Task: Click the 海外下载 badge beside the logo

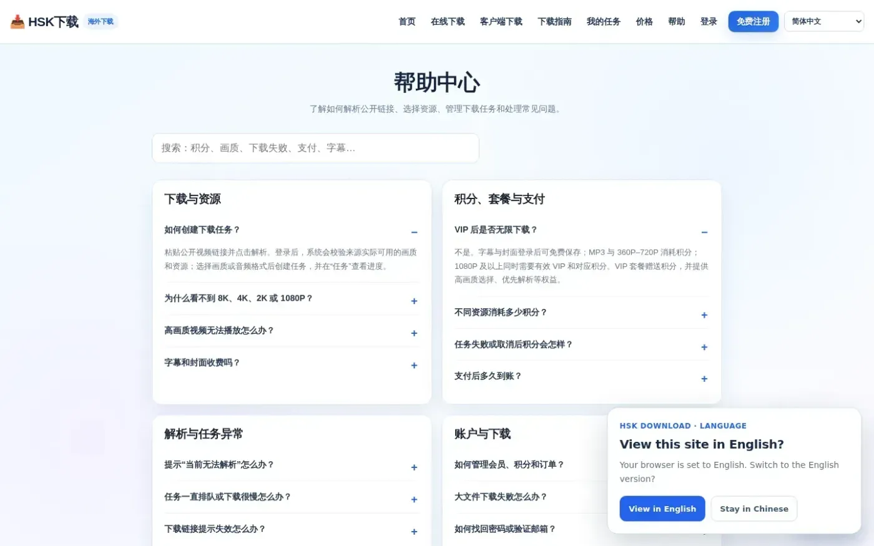Action: (101, 22)
